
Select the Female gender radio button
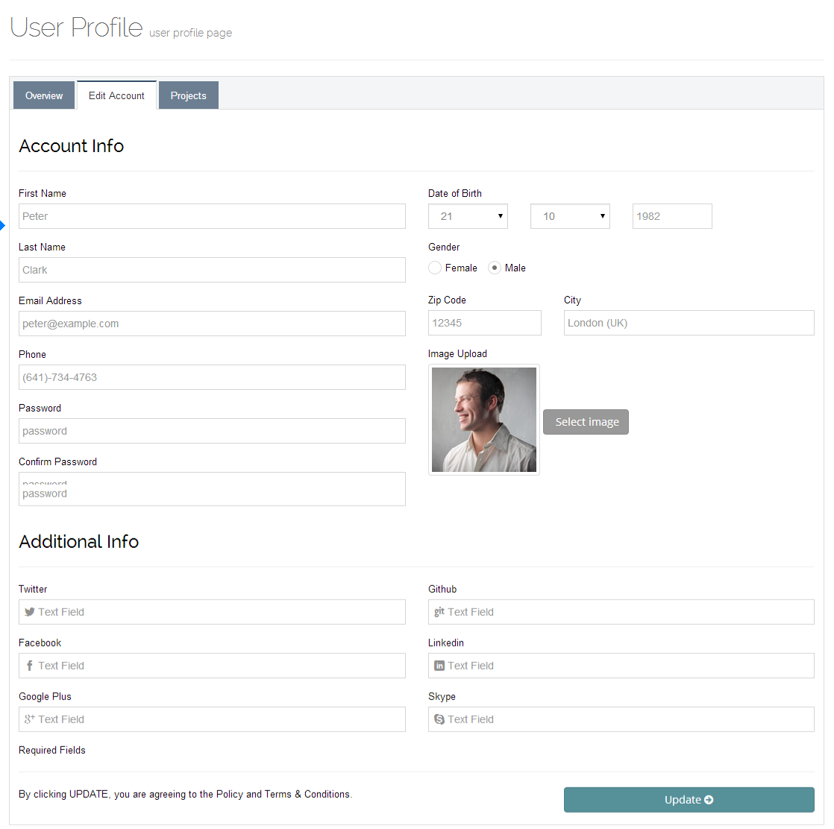pyautogui.click(x=435, y=268)
